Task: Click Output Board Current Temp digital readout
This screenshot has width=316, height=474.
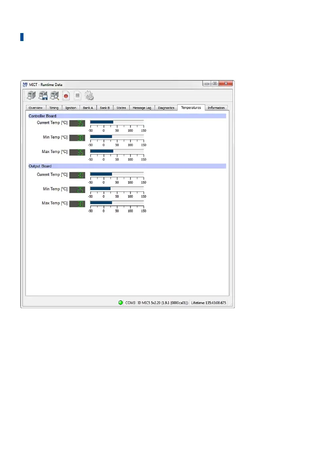Action: click(77, 175)
